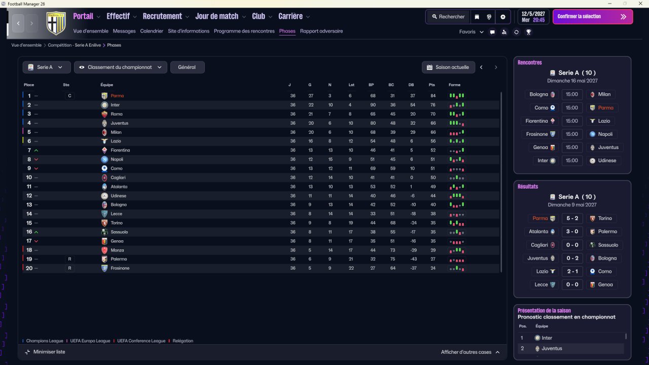The height and width of the screenshot is (365, 649).
Task: Click the Vue d'ensemble breadcrumb link
Action: tap(26, 45)
